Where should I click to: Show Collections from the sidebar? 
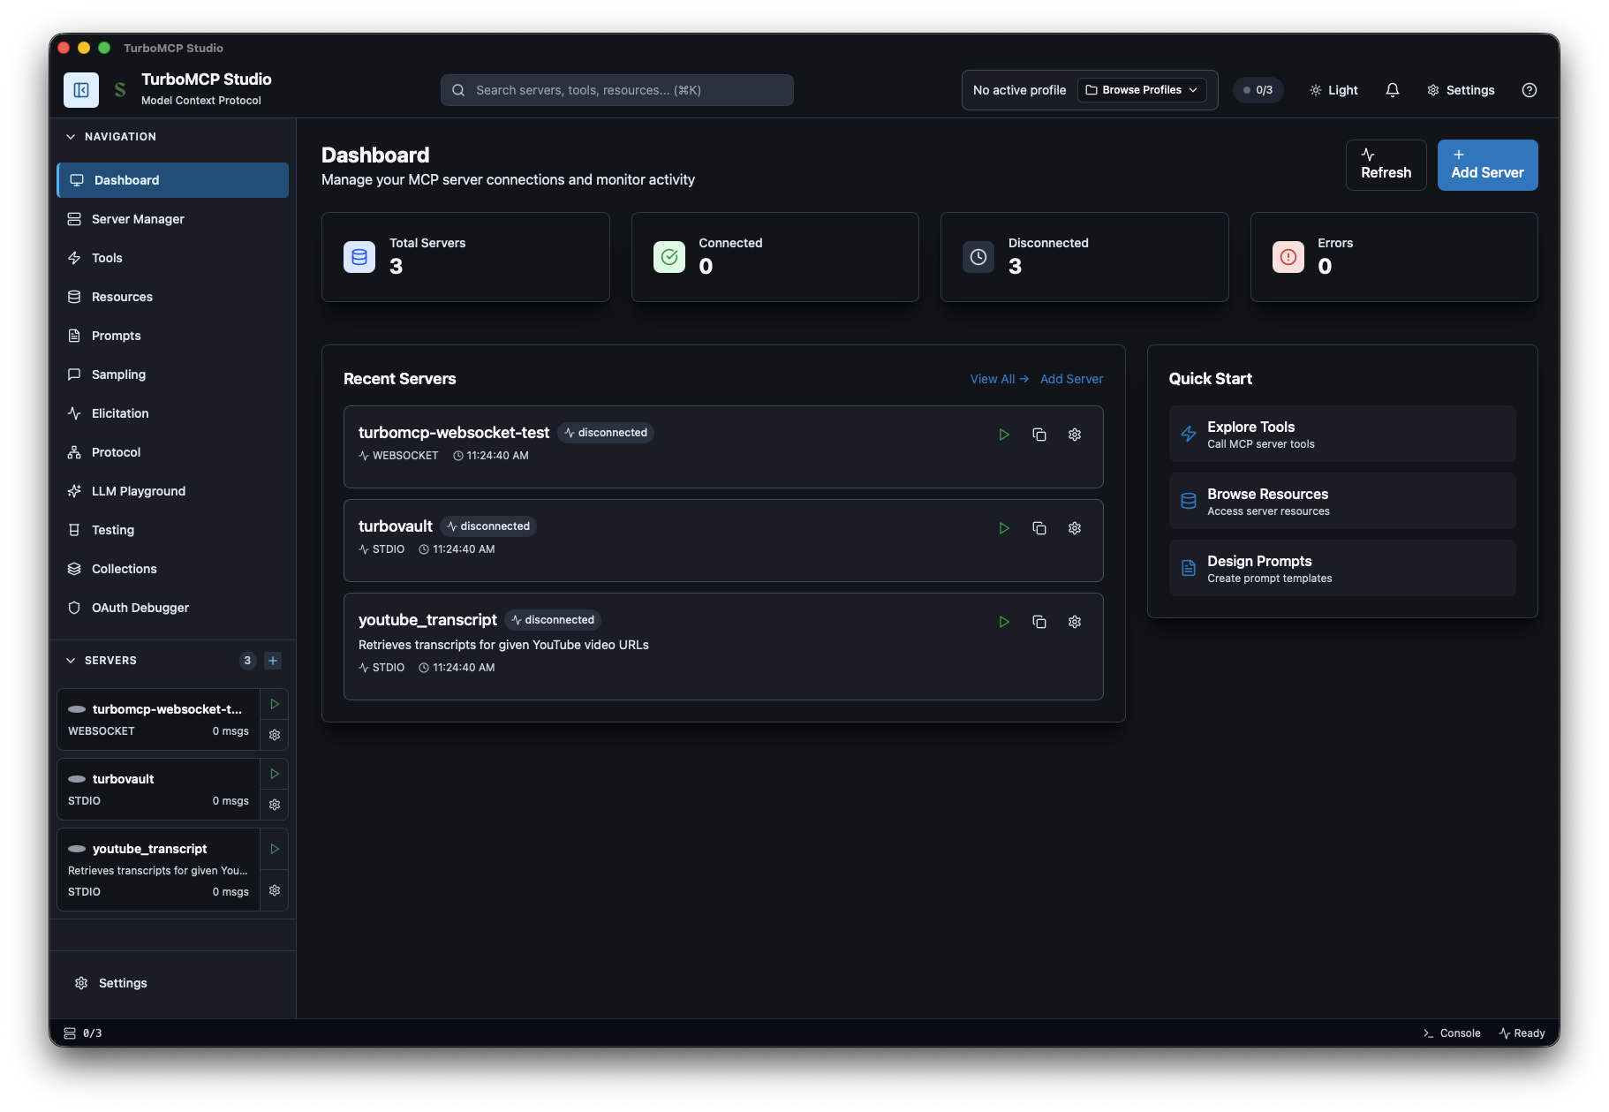coord(172,569)
